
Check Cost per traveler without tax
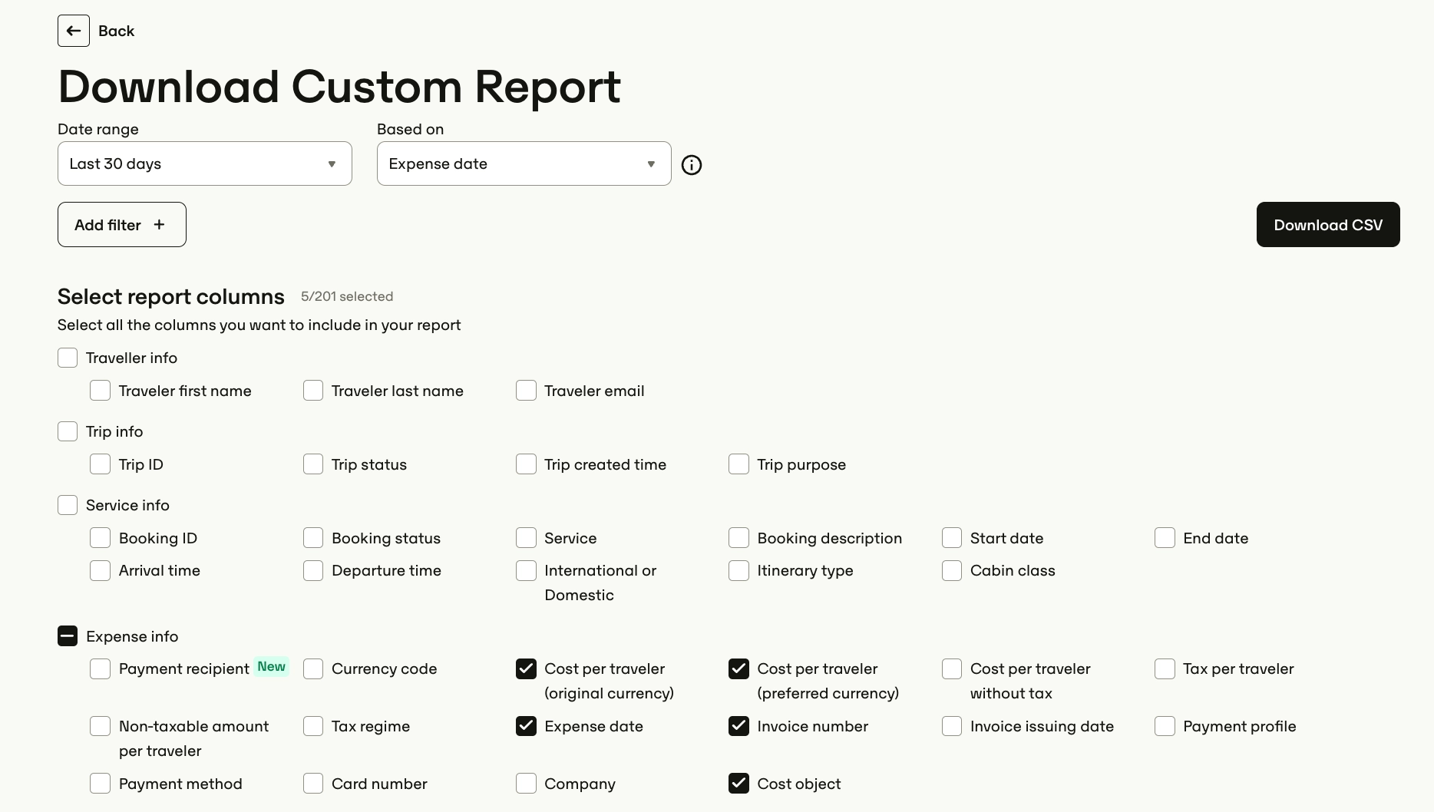click(x=952, y=668)
